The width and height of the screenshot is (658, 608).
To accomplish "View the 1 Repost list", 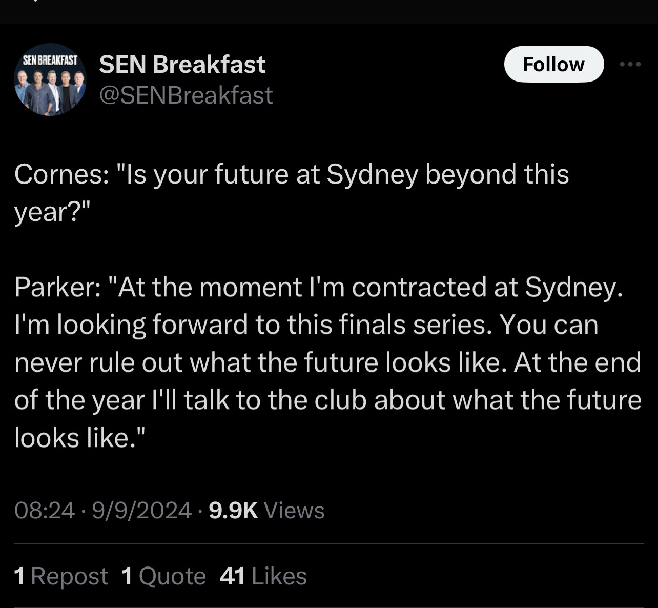I will pyautogui.click(x=61, y=576).
